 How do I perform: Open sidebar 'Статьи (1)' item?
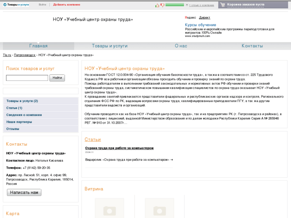click(41, 108)
